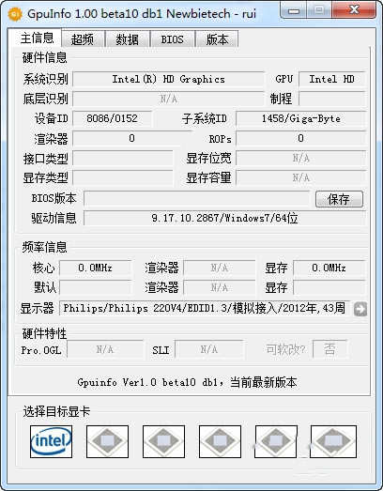The image size is (383, 491).
Task: Click the 保存 button
Action: [339, 199]
